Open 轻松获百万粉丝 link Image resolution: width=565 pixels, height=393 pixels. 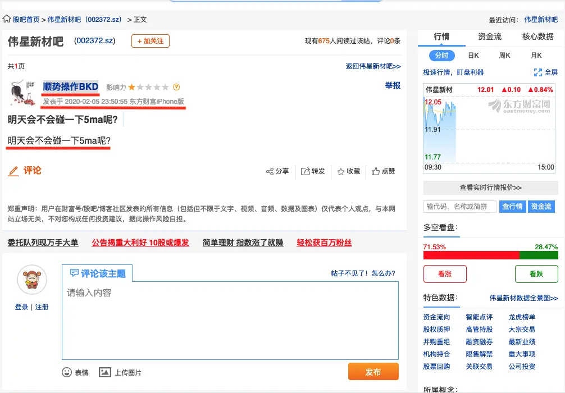tap(324, 243)
